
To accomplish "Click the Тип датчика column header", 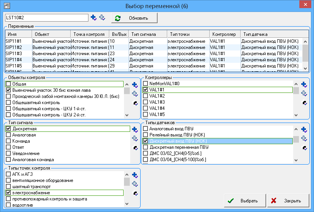I will [275, 34].
